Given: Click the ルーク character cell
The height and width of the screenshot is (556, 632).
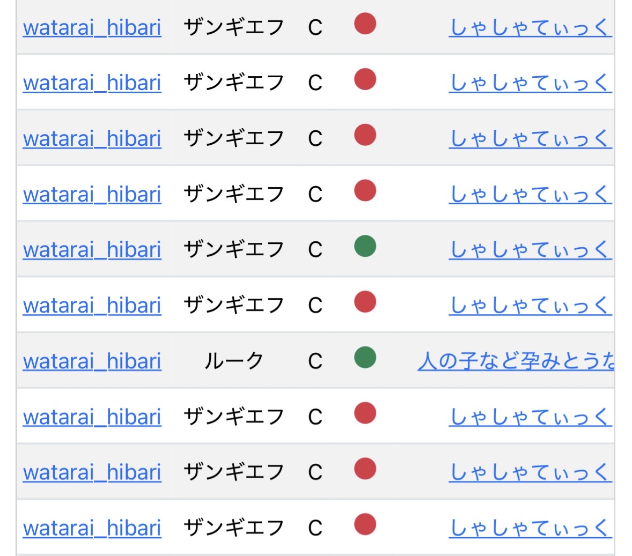Looking at the screenshot, I should click(233, 361).
